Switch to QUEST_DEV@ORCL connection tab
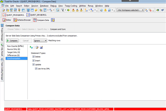Viewport: 166px width, 111px height. click(x=37, y=15)
